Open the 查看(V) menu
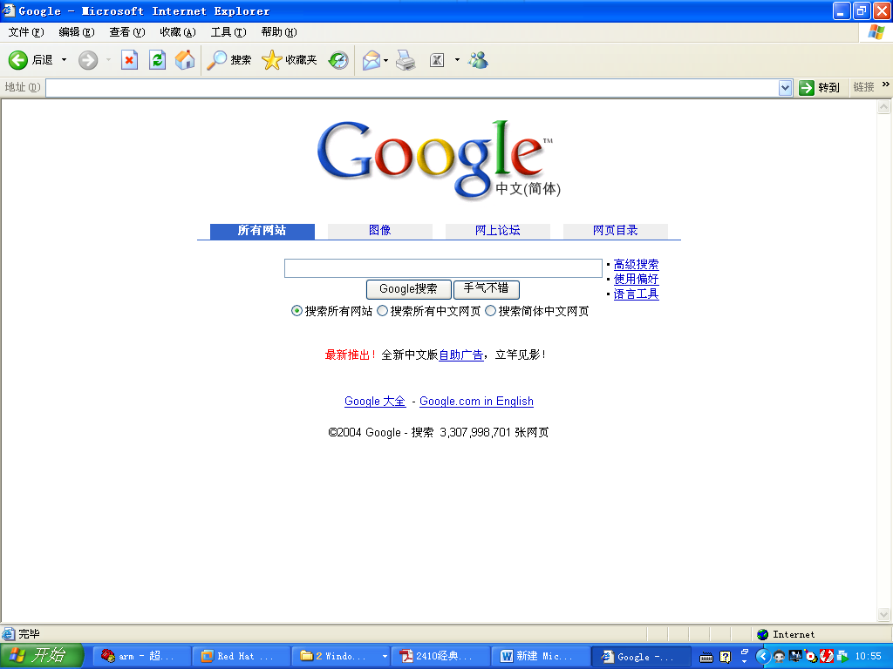 click(127, 32)
